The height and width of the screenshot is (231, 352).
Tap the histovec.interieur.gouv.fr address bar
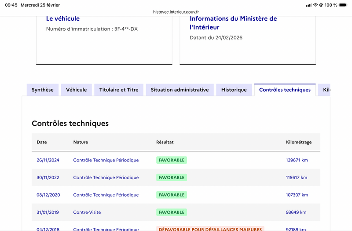coord(176,12)
